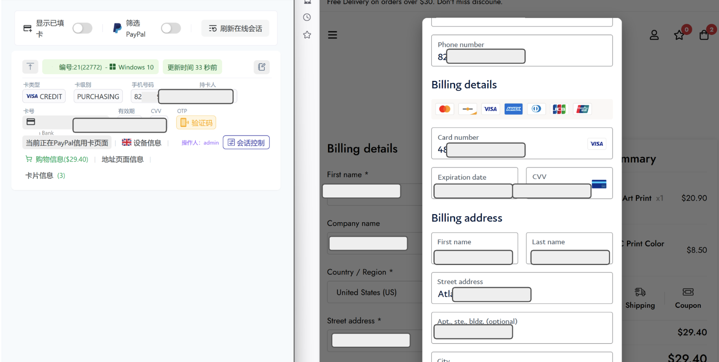
Task: Click the CVV input field
Action: pyautogui.click(x=570, y=183)
